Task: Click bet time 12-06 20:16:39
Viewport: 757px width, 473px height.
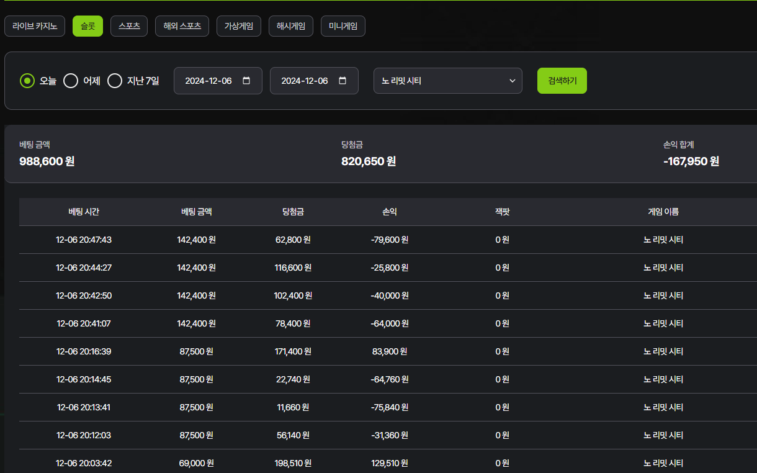Action: coord(84,351)
